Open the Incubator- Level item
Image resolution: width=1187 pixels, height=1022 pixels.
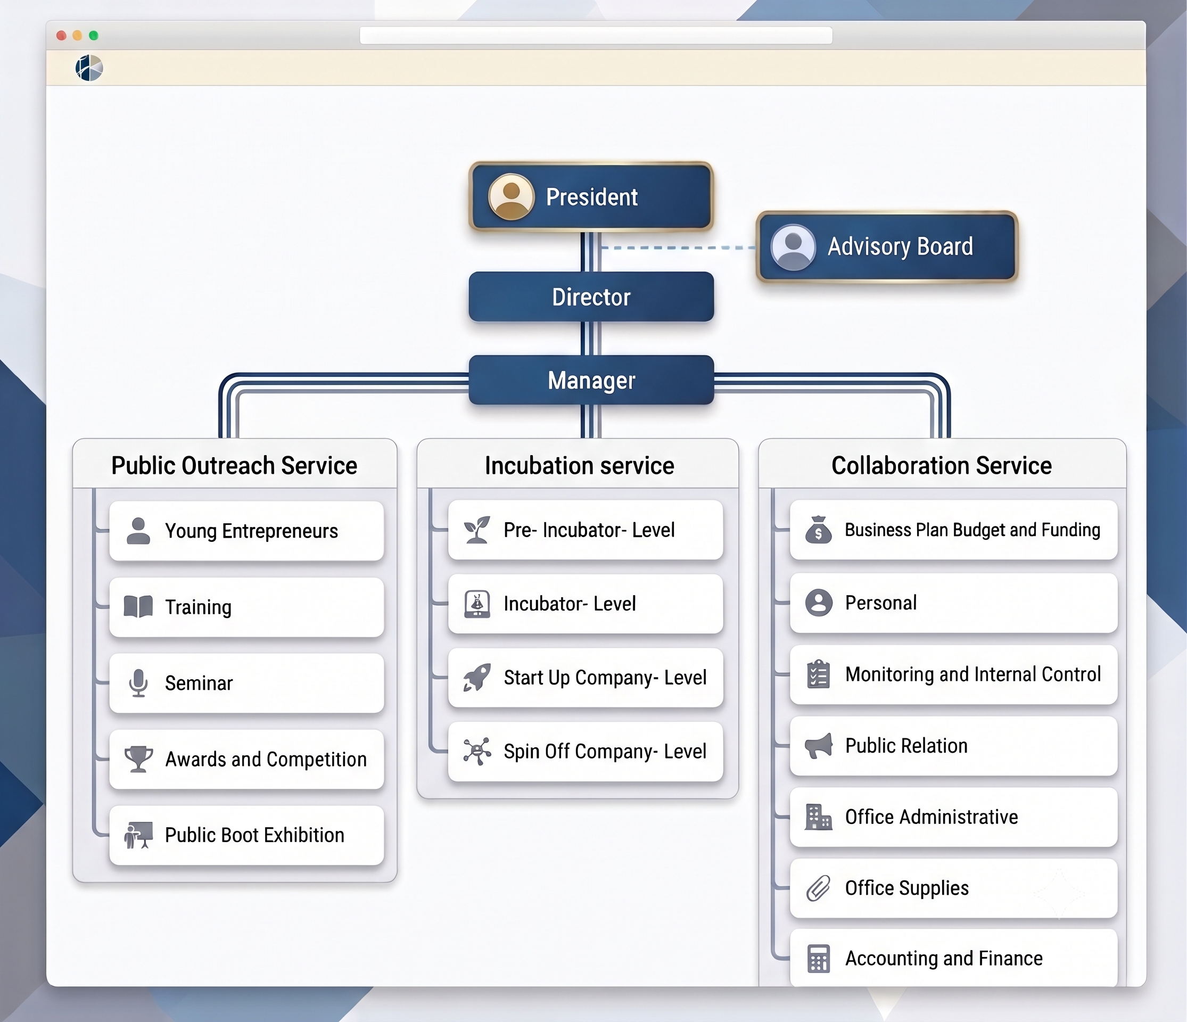point(586,604)
